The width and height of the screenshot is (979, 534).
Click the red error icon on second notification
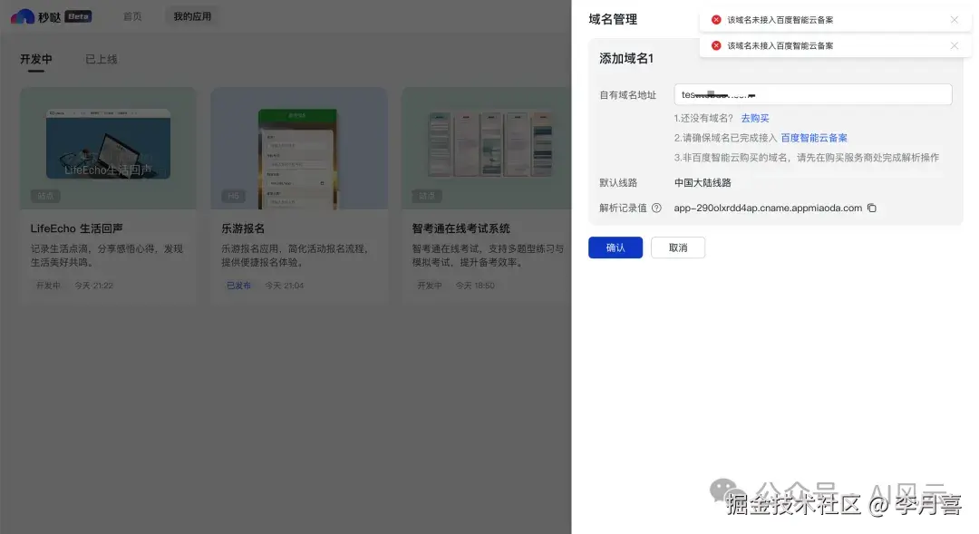point(715,45)
